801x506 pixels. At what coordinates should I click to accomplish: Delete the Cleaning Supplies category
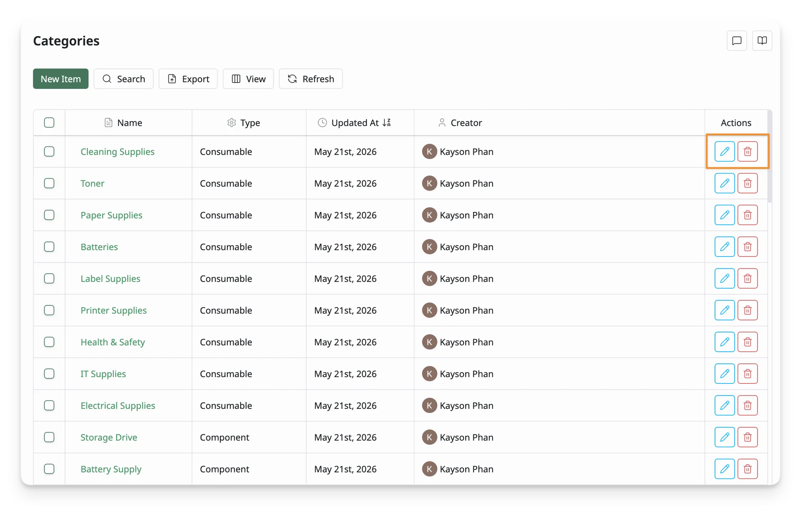(747, 151)
